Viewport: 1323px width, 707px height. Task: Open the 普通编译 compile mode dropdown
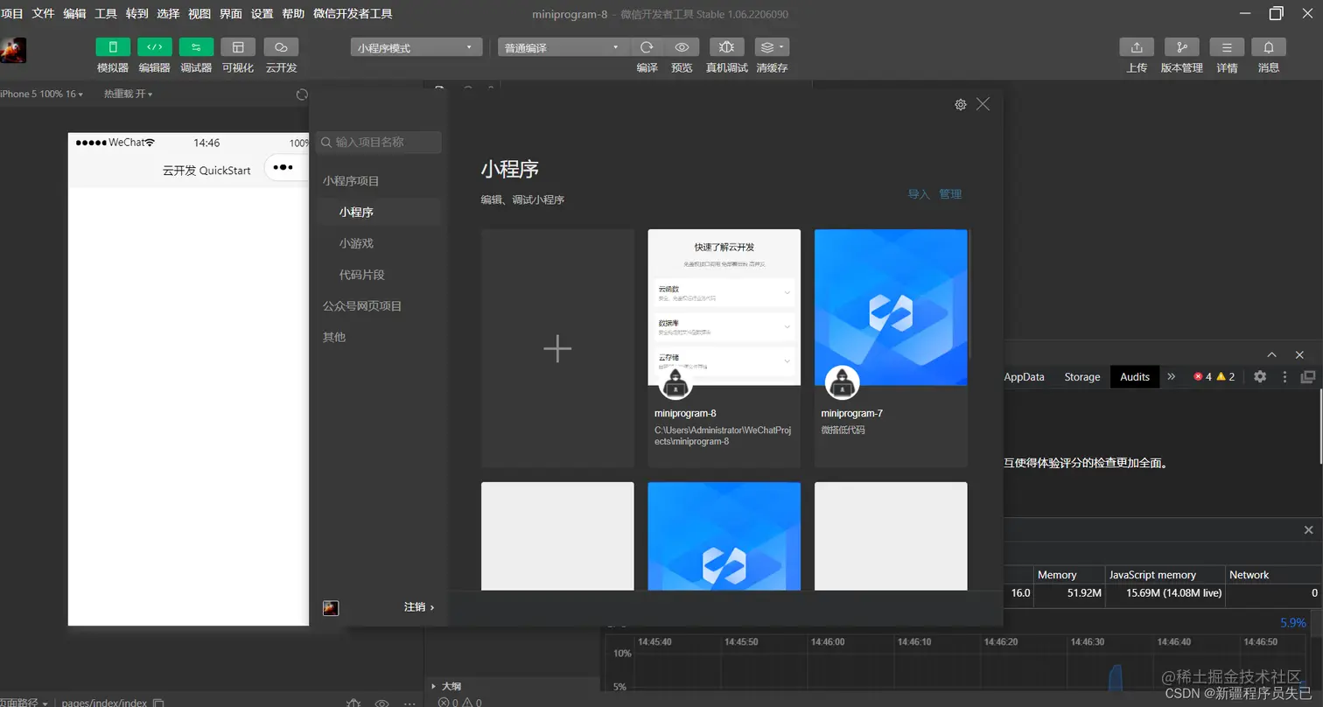pos(563,47)
